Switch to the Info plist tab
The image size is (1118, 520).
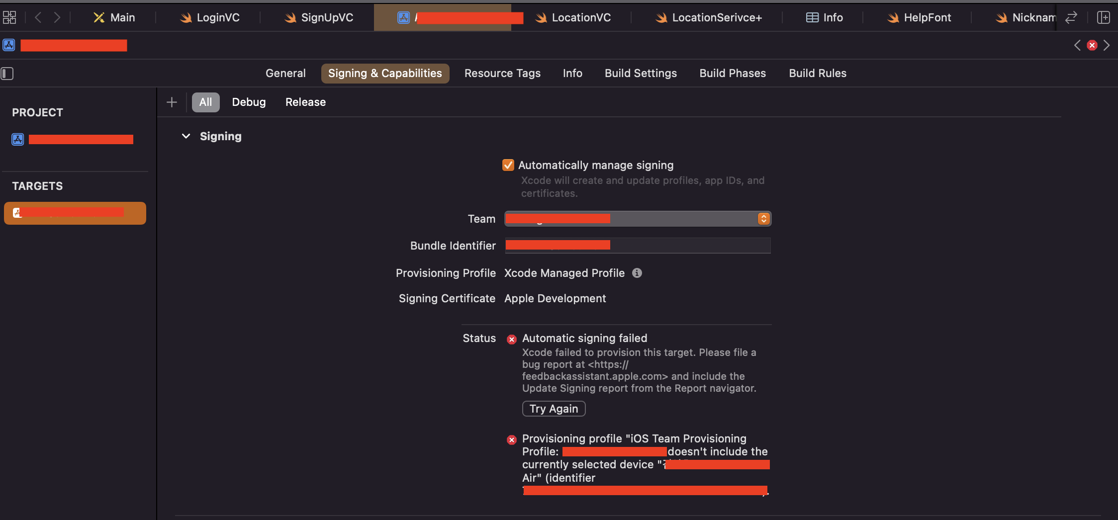point(824,17)
